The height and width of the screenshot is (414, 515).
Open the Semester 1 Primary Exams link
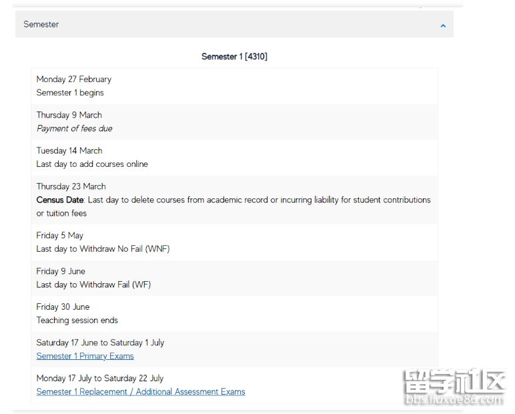[x=85, y=356]
